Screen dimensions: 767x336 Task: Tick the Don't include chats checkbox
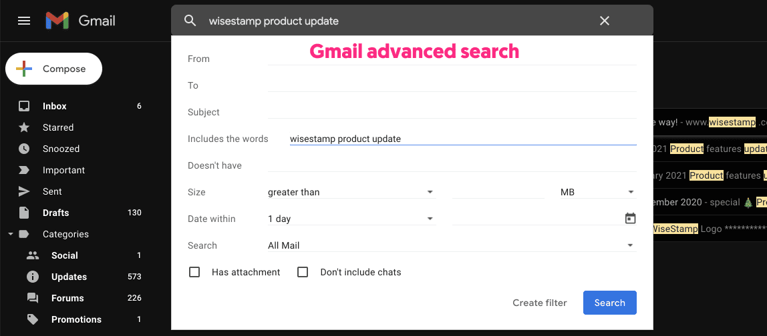[x=303, y=272]
